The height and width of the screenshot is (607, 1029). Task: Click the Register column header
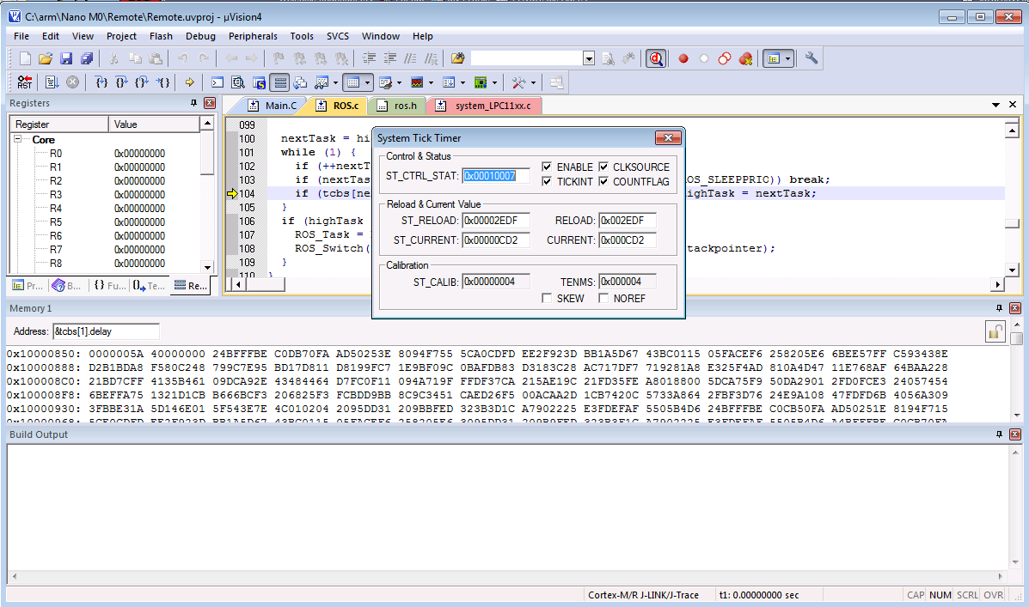(x=59, y=124)
